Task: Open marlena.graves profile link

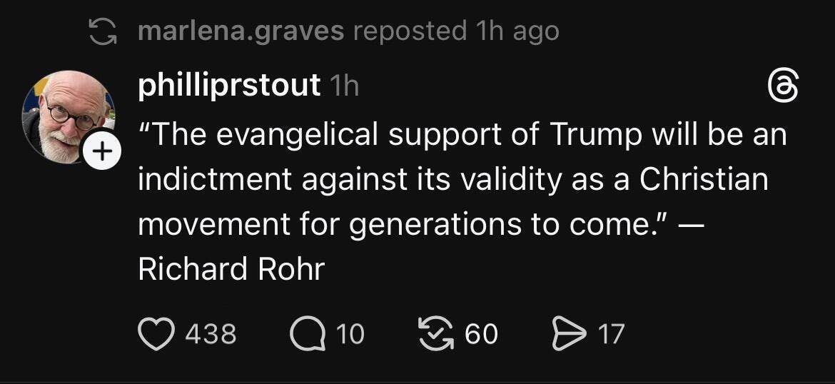Action: pos(241,31)
